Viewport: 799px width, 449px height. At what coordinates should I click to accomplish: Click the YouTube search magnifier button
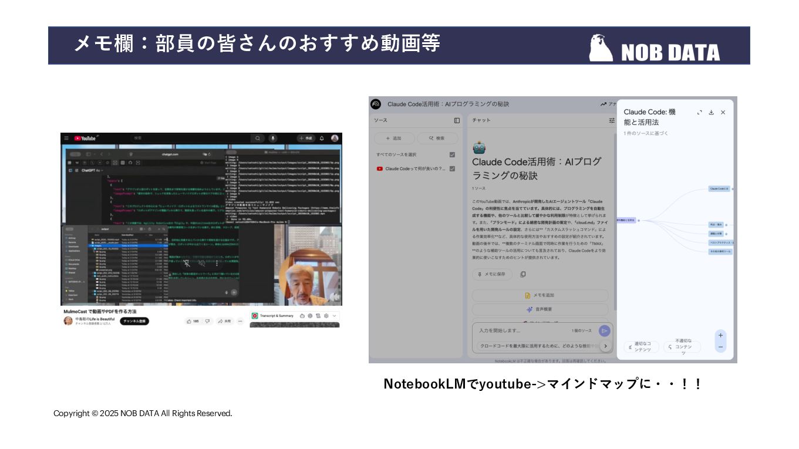click(x=257, y=139)
